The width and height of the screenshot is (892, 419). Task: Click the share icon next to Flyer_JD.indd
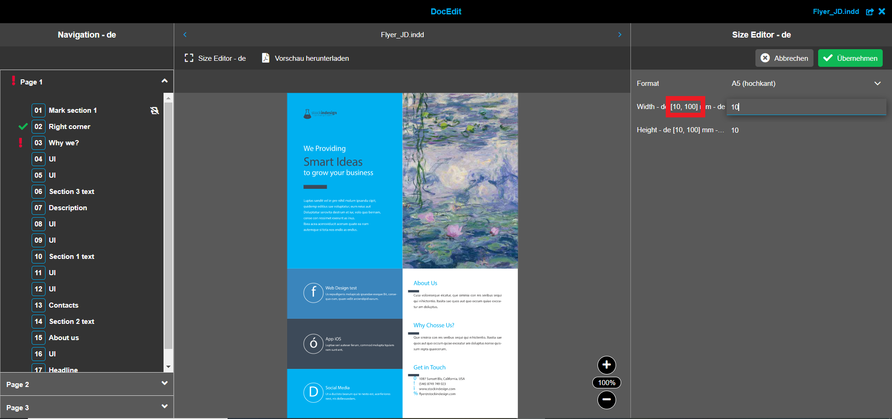click(x=870, y=12)
